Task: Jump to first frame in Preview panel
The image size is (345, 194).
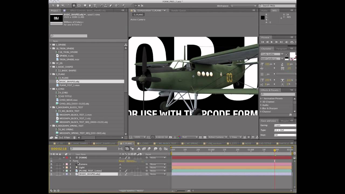Action: click(263, 42)
